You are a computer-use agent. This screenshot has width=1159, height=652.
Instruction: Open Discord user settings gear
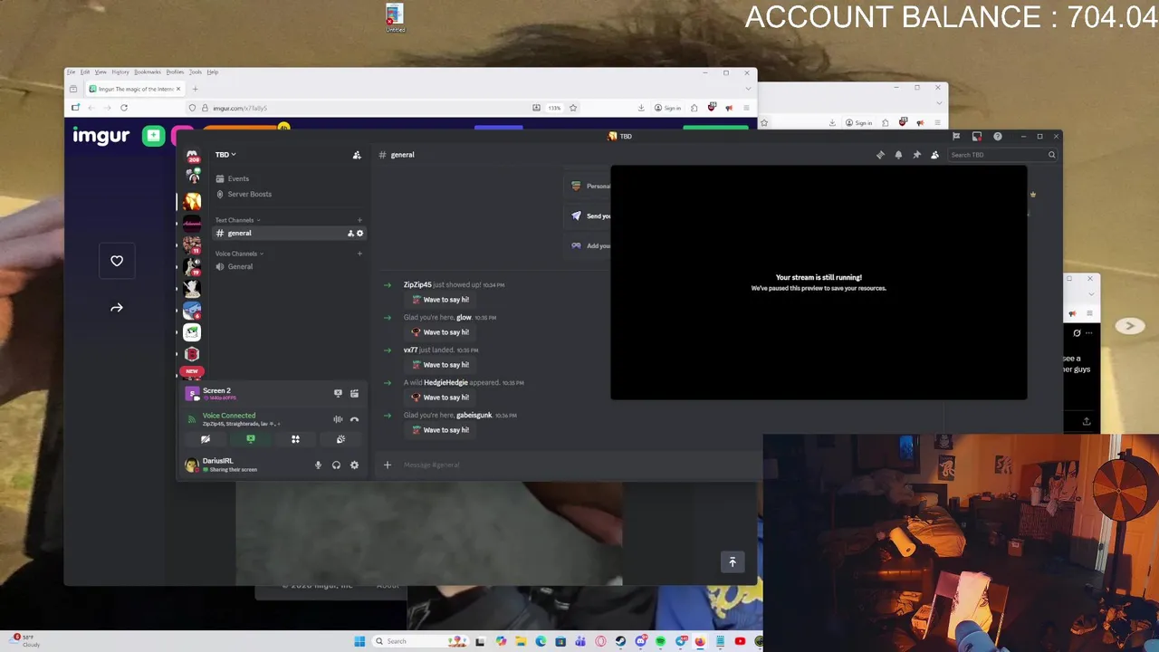point(354,465)
